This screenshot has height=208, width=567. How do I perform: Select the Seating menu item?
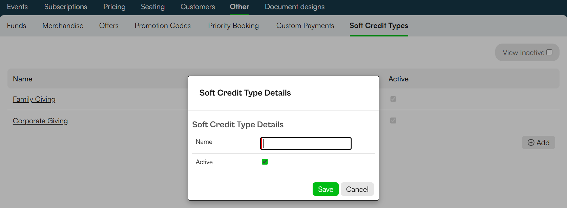[153, 7]
